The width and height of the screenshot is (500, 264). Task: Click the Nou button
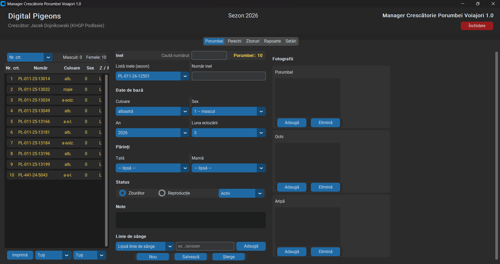[153, 257]
